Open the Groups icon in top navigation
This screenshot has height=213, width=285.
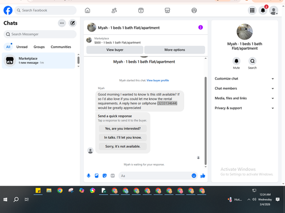pos(194,10)
